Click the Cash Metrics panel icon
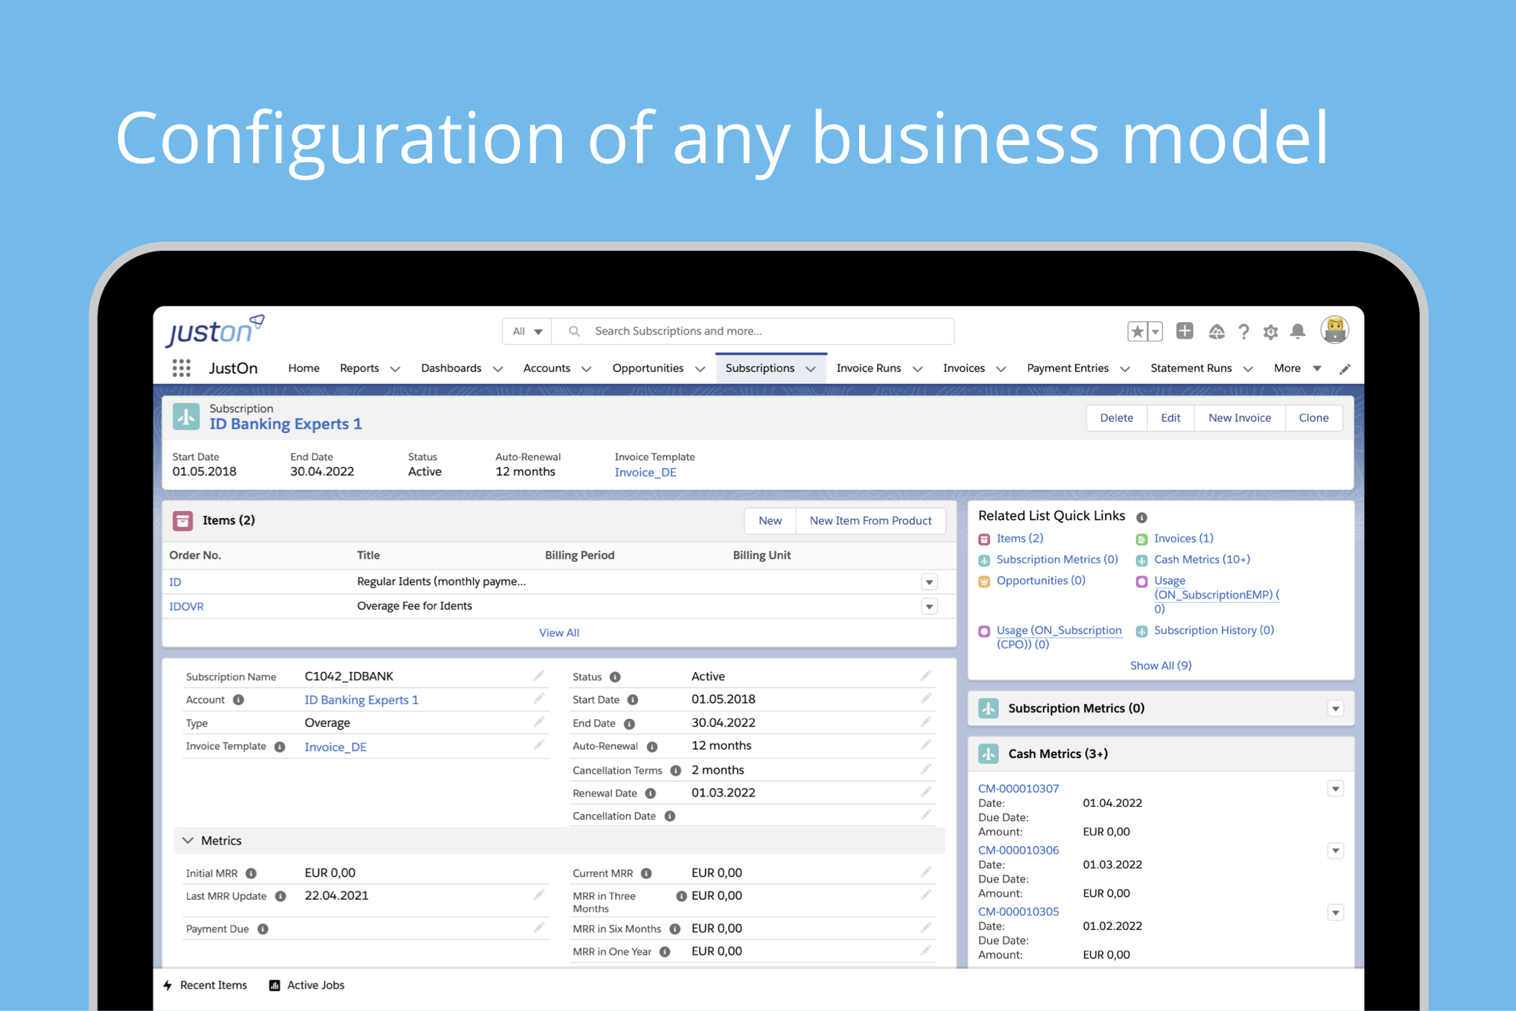The image size is (1516, 1011). (989, 753)
